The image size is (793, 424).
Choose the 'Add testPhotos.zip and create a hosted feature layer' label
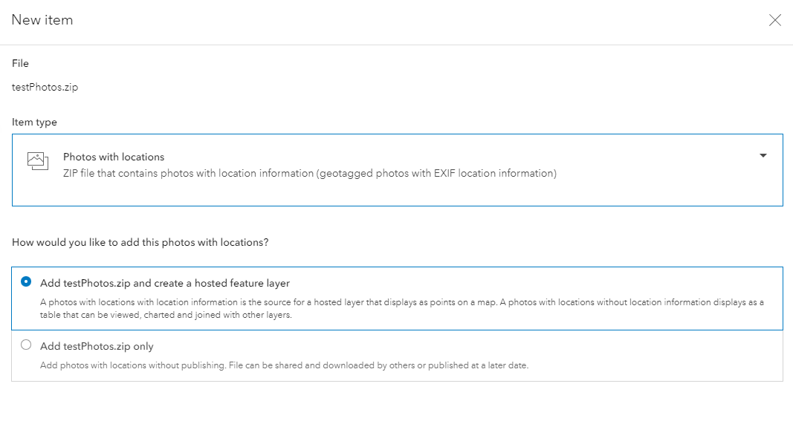tap(165, 283)
